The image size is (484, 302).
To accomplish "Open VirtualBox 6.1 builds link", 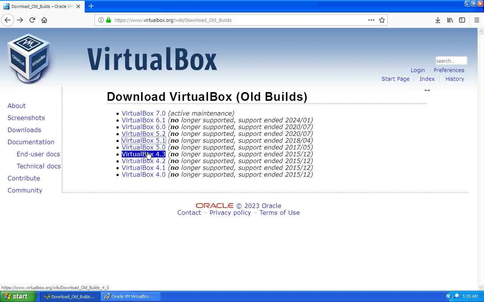I will pos(144,120).
